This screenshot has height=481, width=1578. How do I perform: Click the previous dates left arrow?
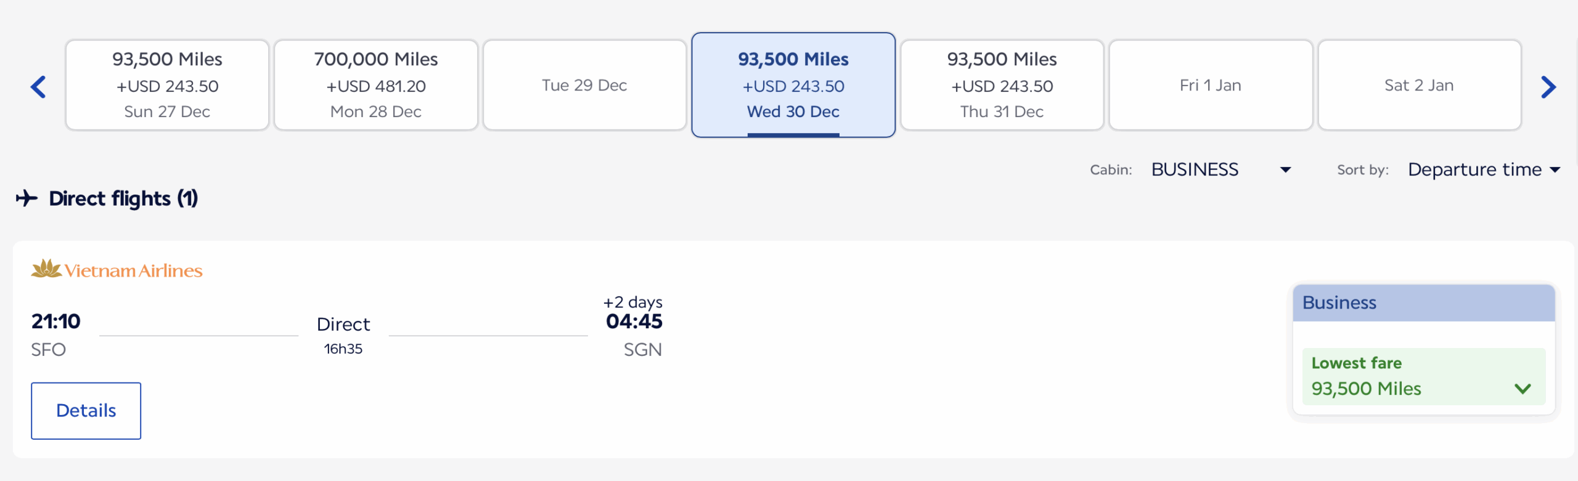click(x=38, y=87)
